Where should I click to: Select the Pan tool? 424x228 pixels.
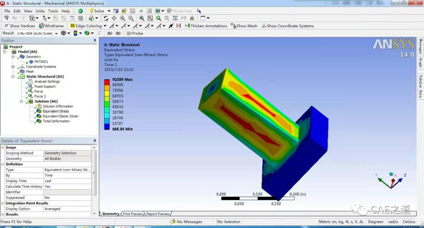point(114,18)
